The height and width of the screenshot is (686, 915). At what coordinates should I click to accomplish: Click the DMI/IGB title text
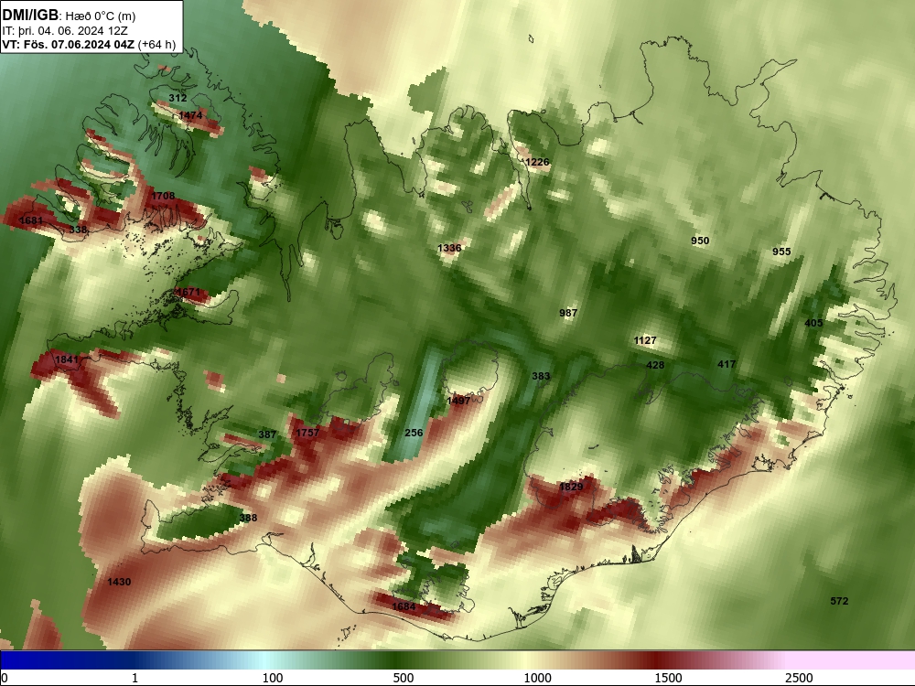tap(30, 16)
